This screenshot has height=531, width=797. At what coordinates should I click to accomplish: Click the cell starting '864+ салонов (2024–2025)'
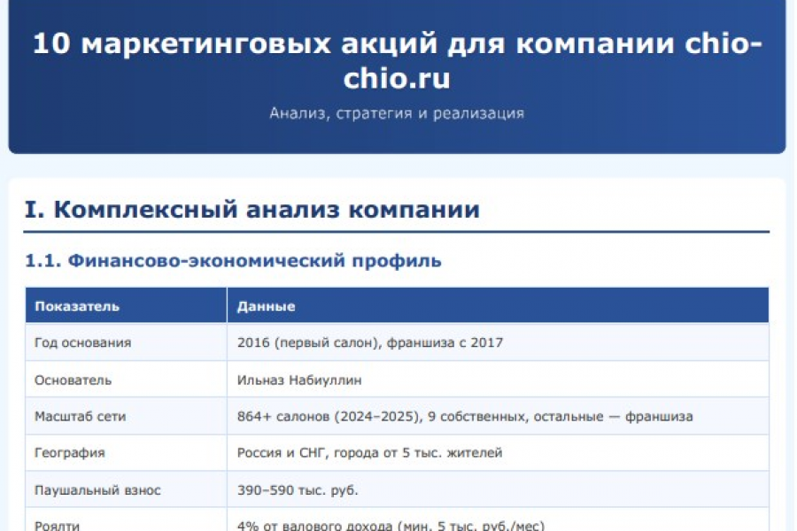click(498, 416)
